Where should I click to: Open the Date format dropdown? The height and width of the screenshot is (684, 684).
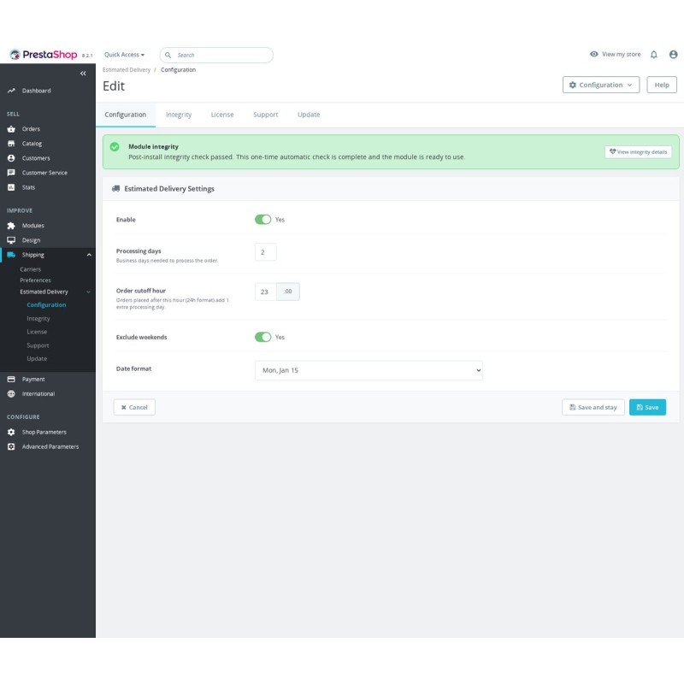click(x=369, y=370)
